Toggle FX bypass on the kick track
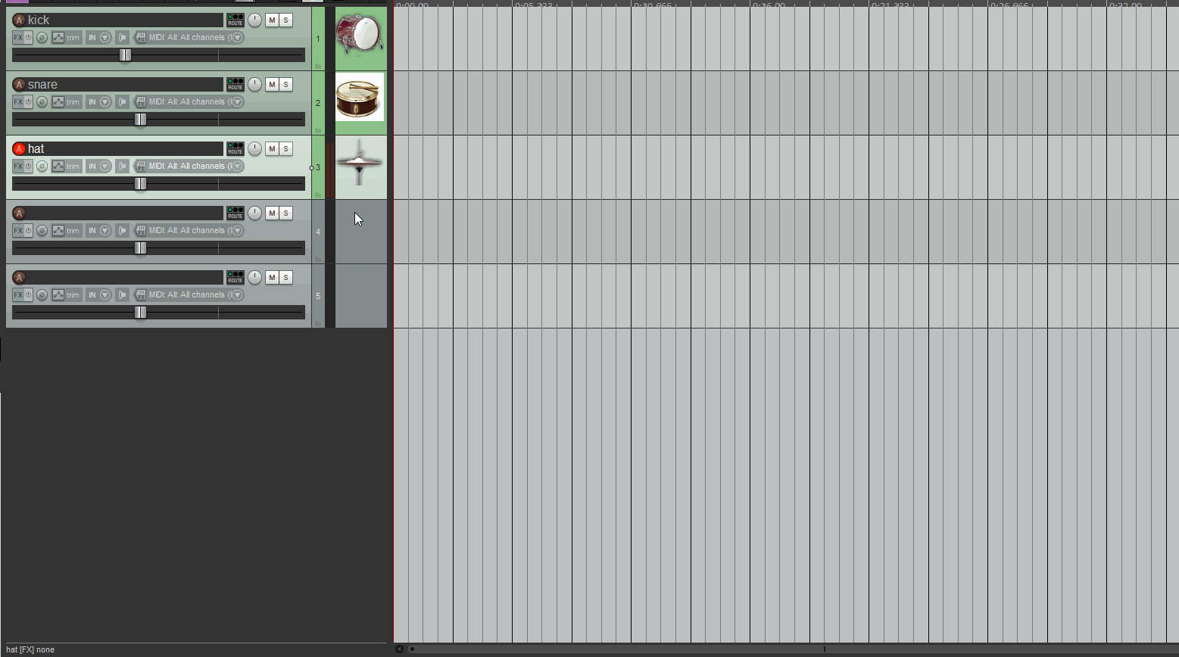1179x657 pixels. tap(29, 38)
